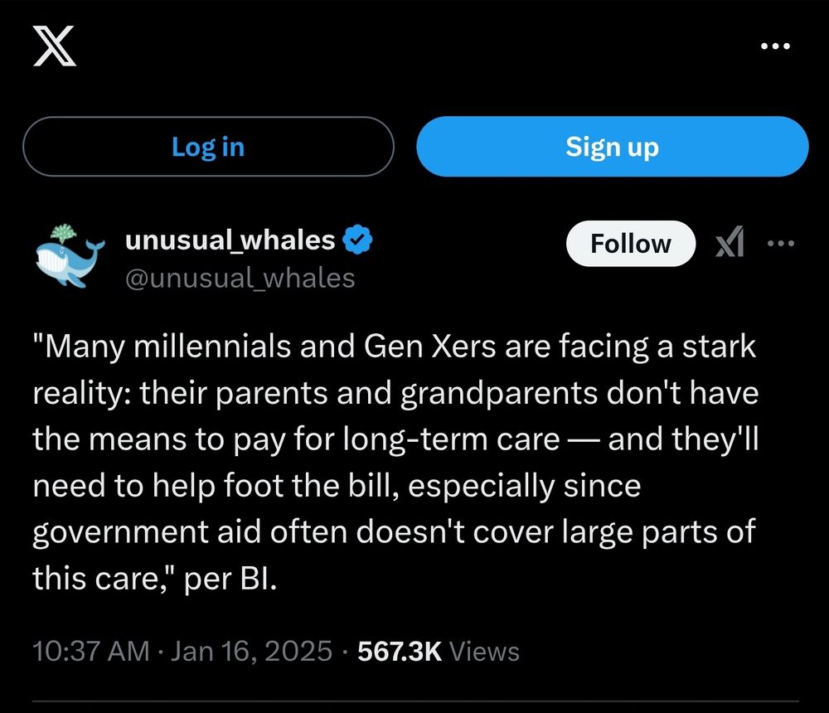
Task: Follow the unusual_whales account
Action: 630,244
